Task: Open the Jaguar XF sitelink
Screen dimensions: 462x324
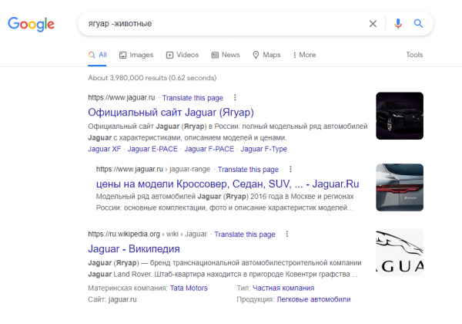Action: [x=104, y=149]
